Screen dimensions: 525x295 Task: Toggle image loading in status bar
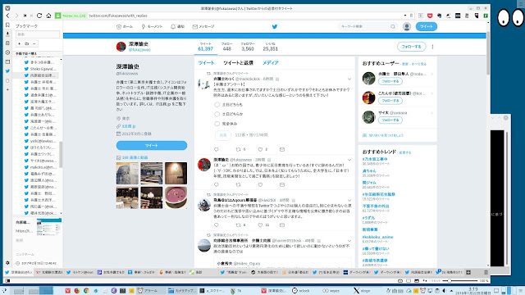click(417, 281)
